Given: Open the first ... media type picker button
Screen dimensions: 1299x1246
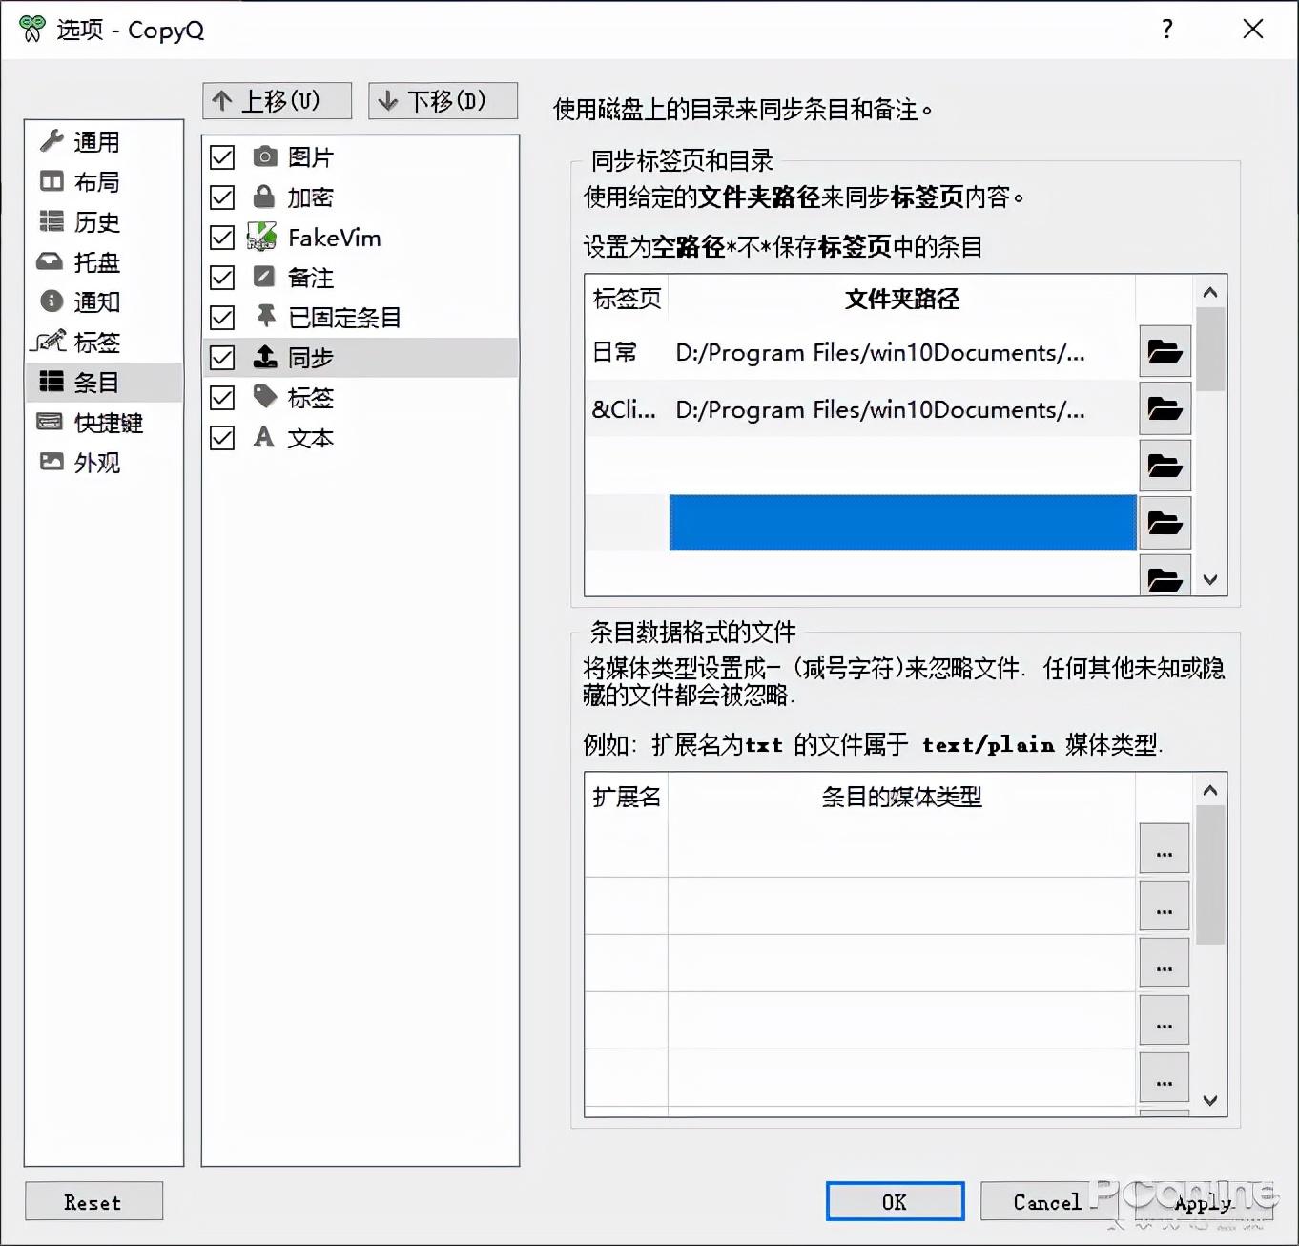Looking at the screenshot, I should 1163,848.
